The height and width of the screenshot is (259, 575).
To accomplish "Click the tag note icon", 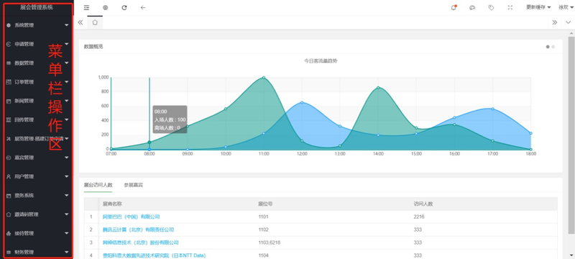I will tap(491, 7).
